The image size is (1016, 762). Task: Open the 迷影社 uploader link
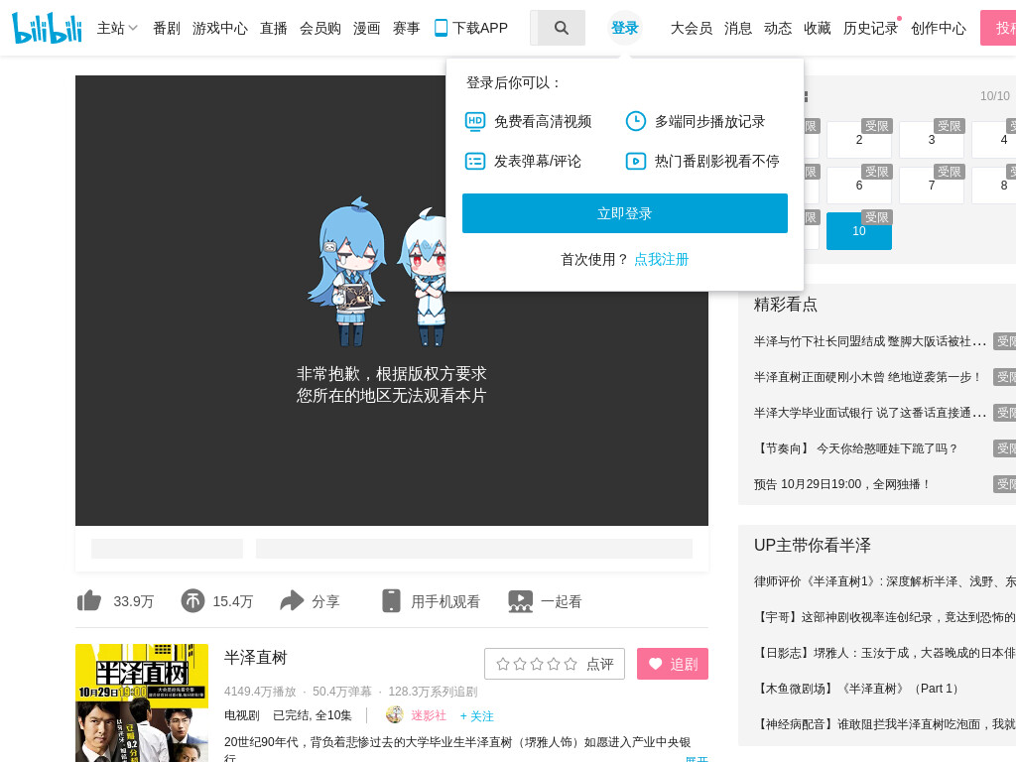pyautogui.click(x=429, y=715)
